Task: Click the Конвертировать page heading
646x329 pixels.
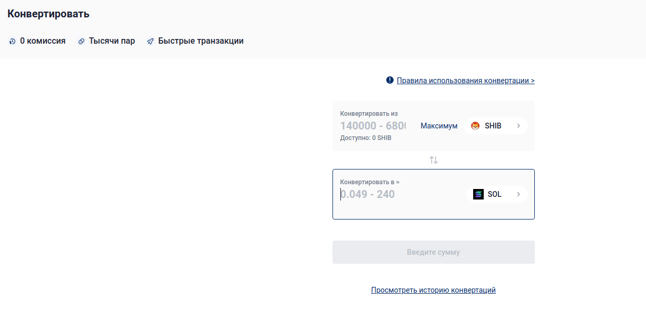Action: (48, 14)
